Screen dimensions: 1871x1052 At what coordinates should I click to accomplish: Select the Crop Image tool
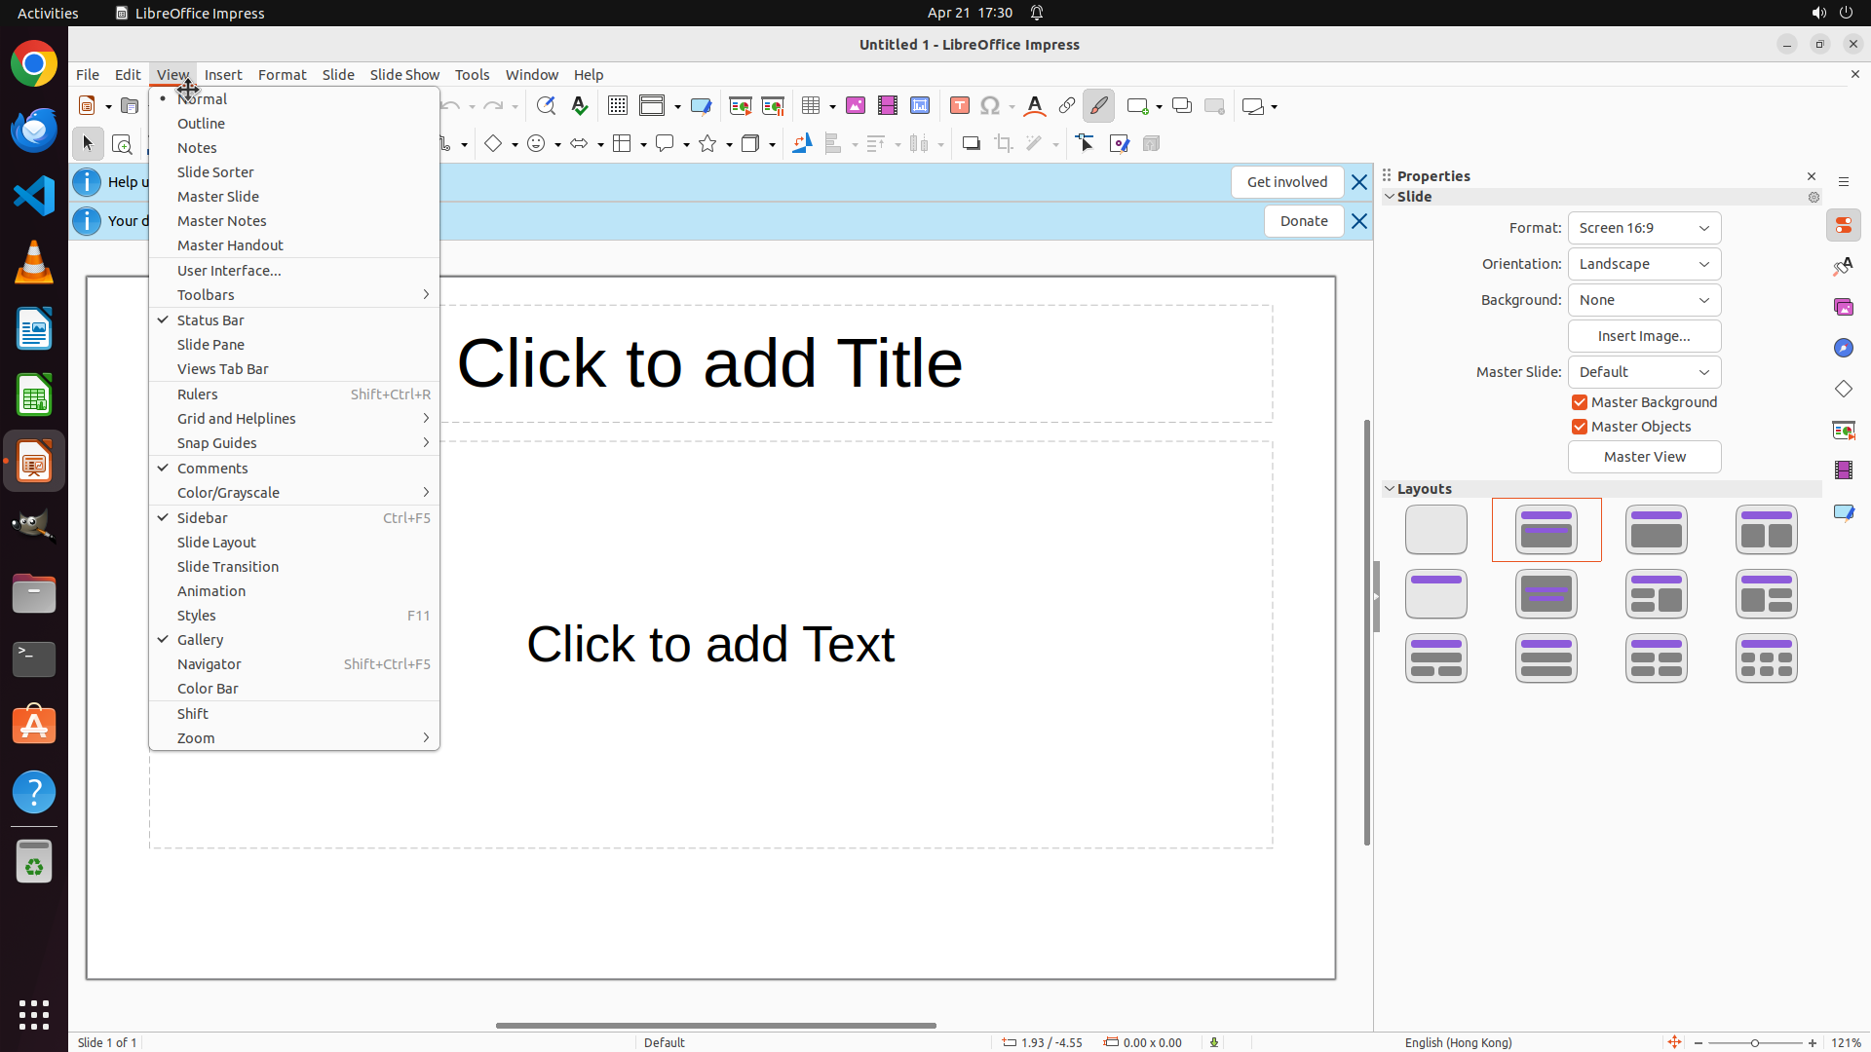tap(1004, 144)
